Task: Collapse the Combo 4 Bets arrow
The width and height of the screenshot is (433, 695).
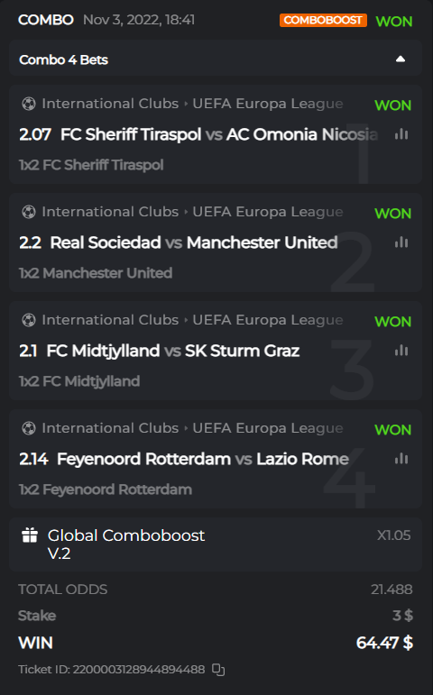Action: coord(401,59)
